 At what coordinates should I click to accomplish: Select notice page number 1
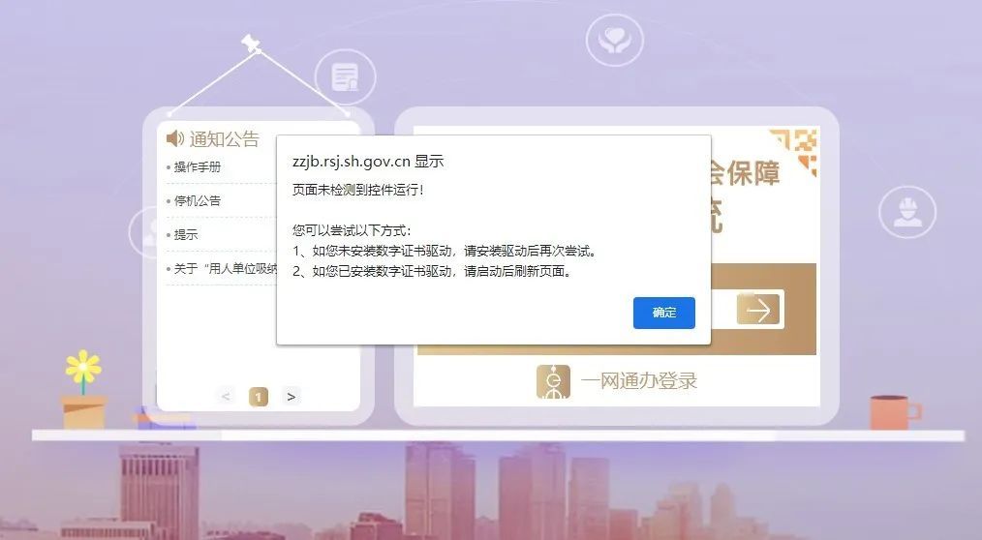(258, 397)
